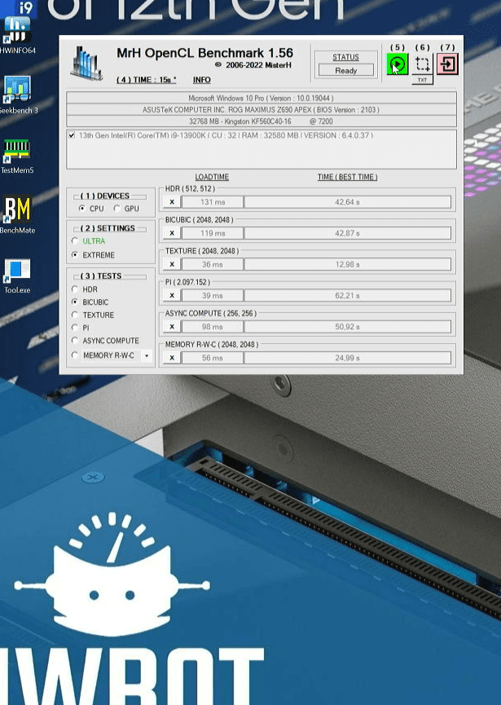Open Geekbench 3 desktop shortcut
The width and height of the screenshot is (501, 705).
click(17, 95)
